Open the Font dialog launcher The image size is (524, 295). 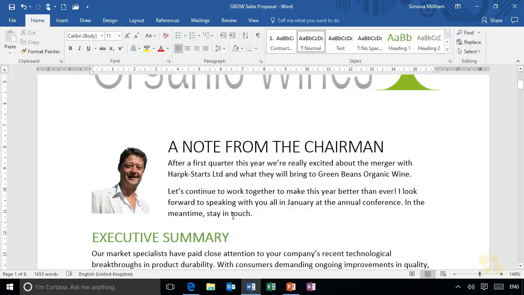click(169, 61)
